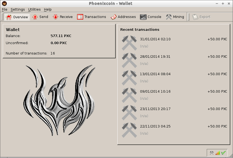This screenshot has width=233, height=158.
Task: Click the Export clipboard icon
Action: (x=195, y=17)
